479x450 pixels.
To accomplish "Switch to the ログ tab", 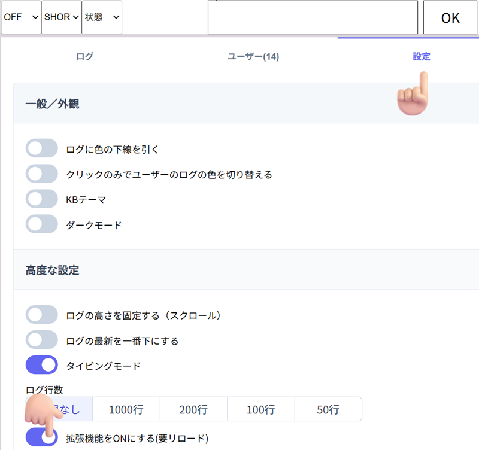I will tap(84, 57).
